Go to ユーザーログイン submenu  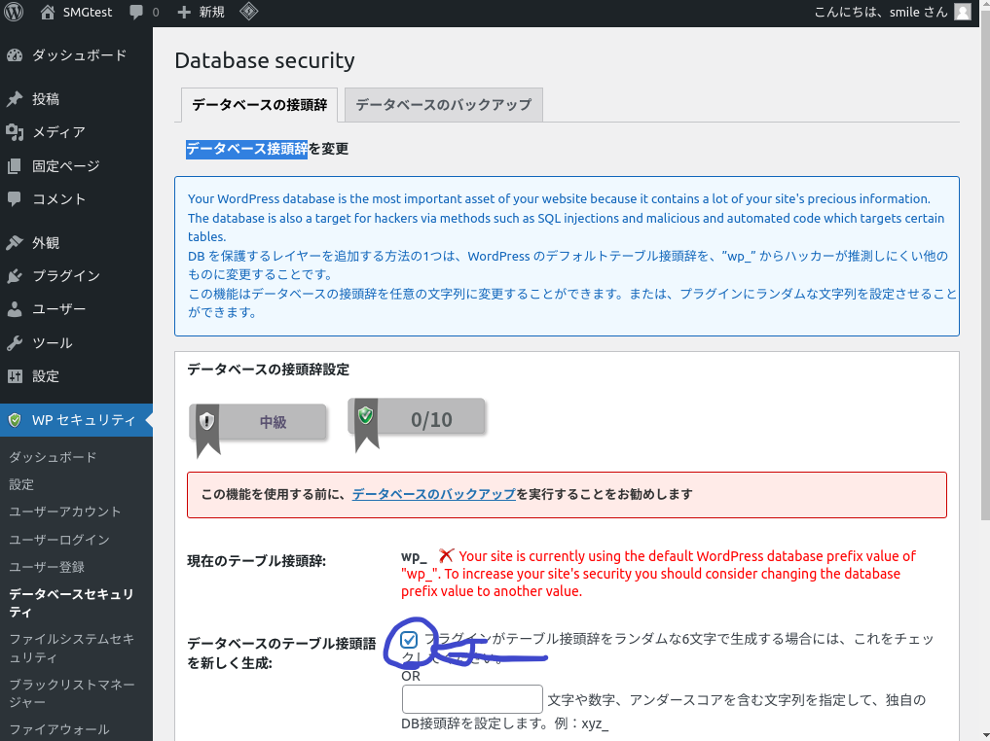coord(59,540)
